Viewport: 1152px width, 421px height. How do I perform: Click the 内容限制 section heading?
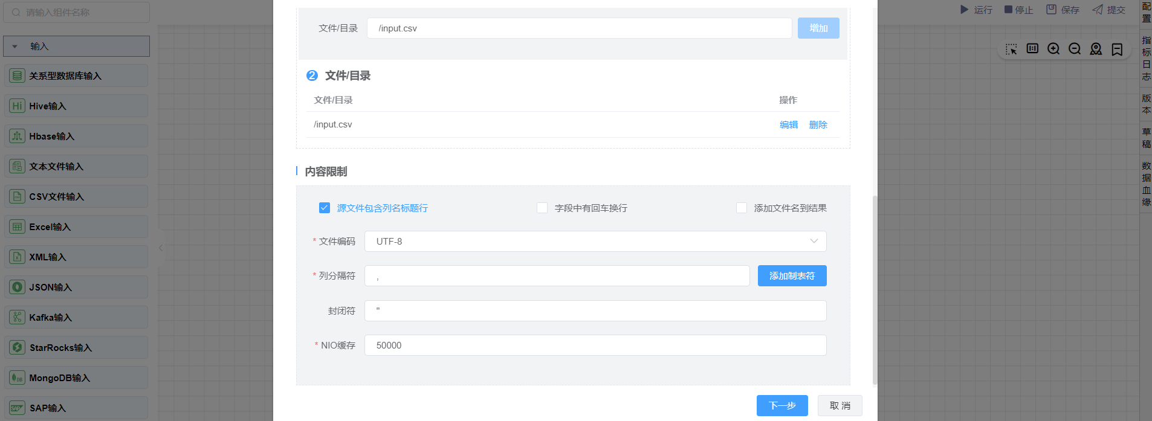tap(326, 172)
